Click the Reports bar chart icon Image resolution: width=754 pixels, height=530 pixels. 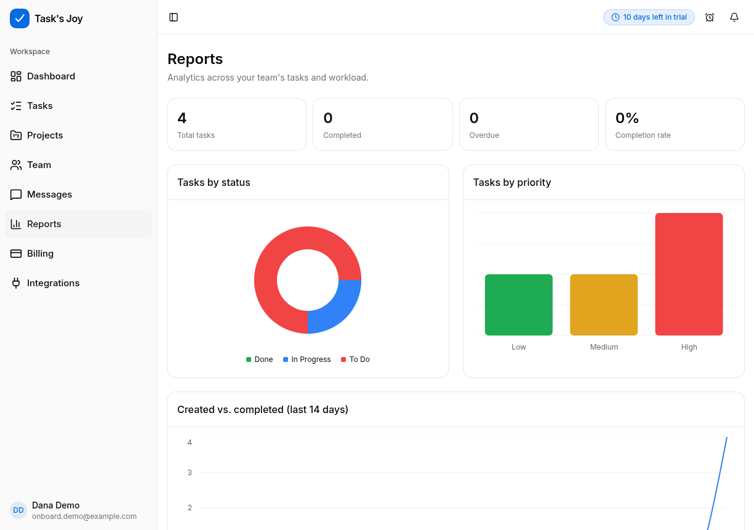(16, 224)
